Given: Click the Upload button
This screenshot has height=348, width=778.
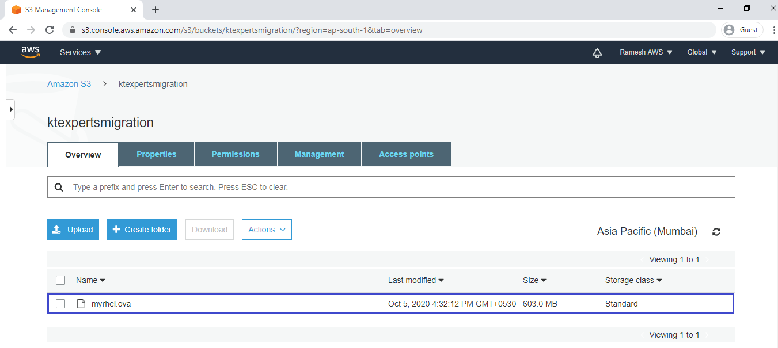Looking at the screenshot, I should [73, 230].
